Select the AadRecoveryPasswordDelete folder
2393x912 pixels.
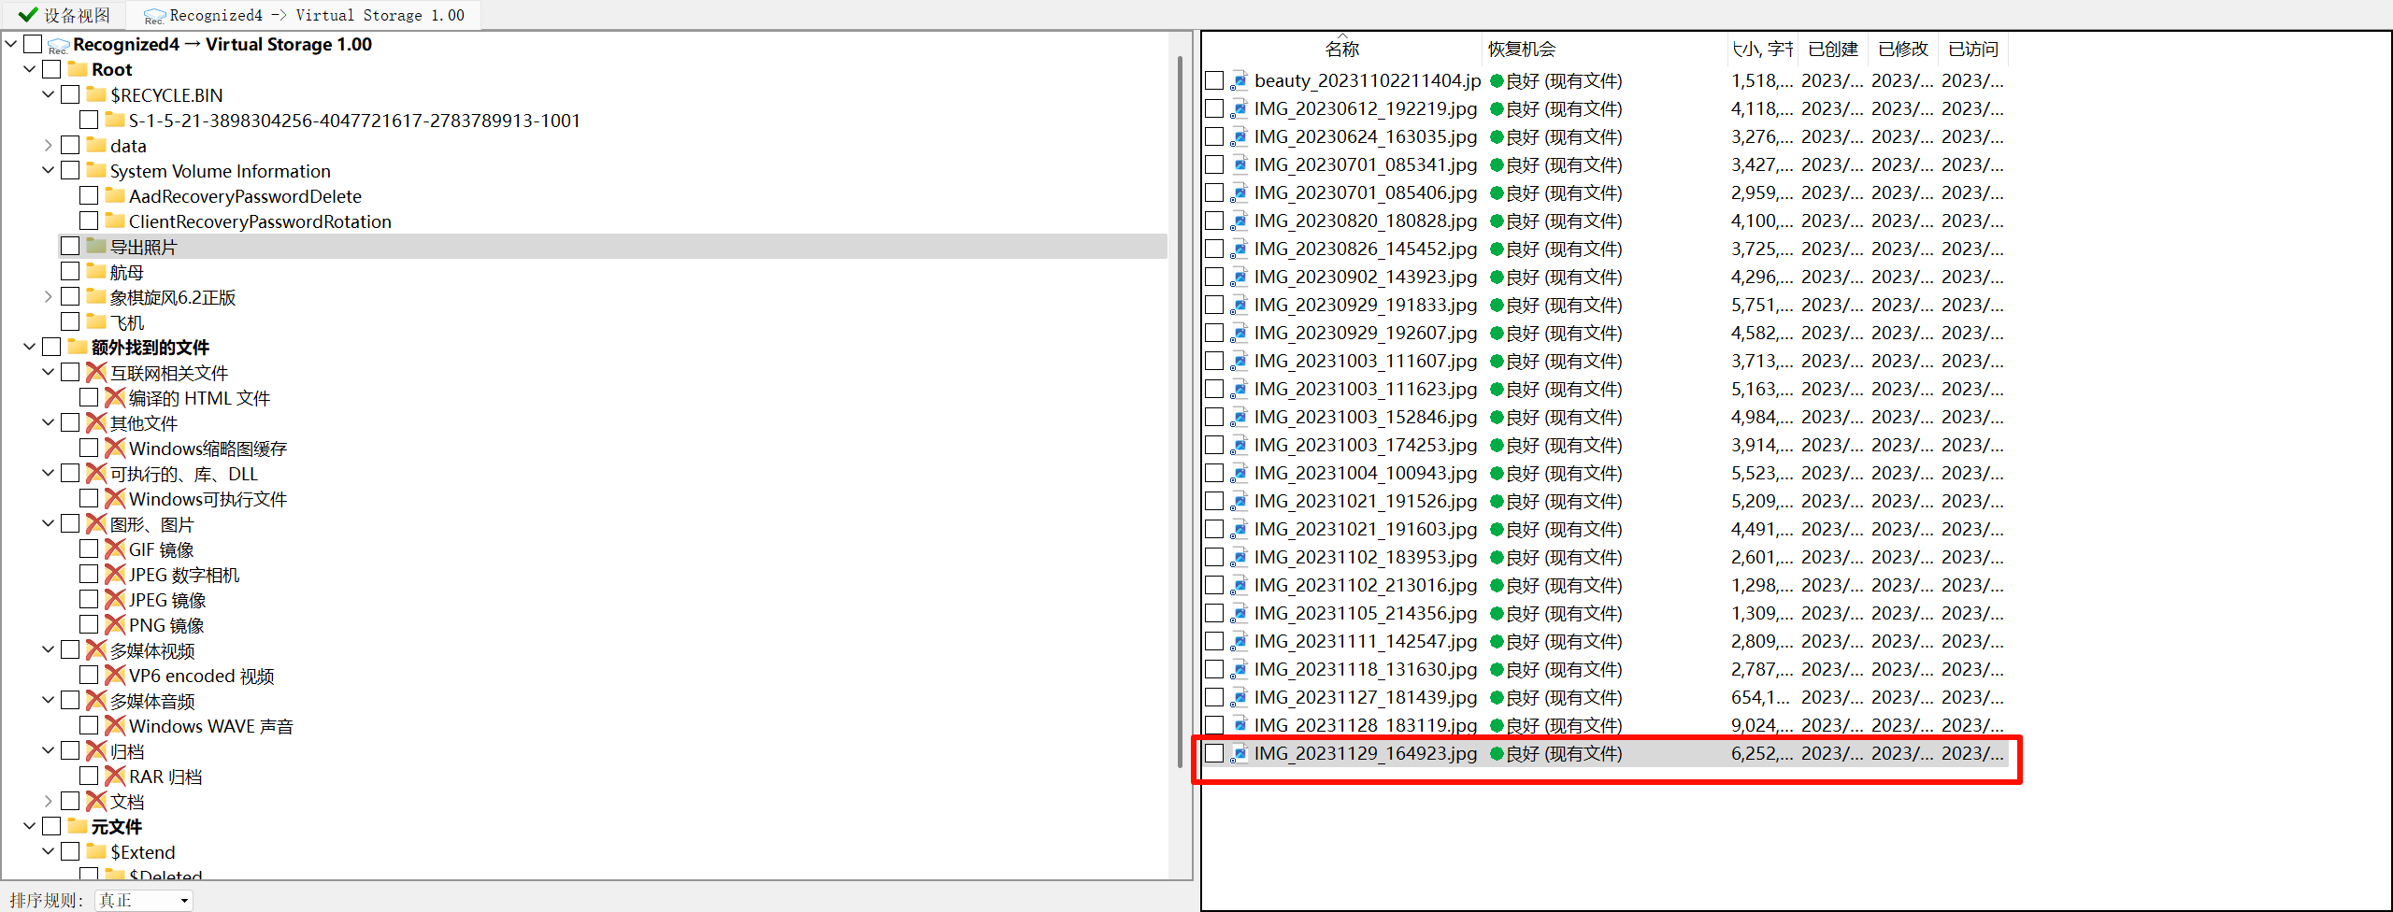point(245,196)
